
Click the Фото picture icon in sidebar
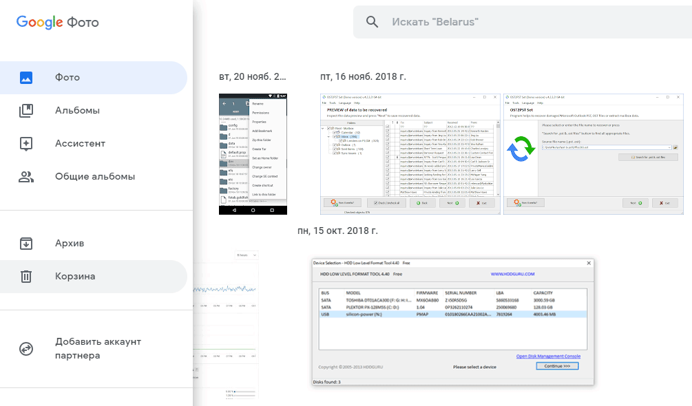point(26,78)
